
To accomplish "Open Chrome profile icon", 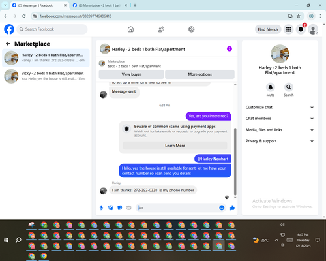I will 311,16.
